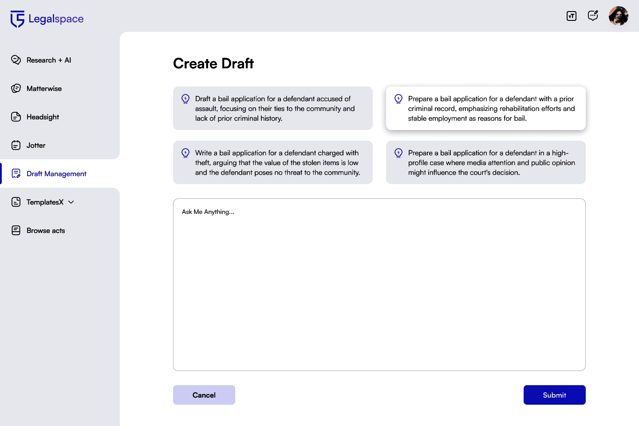639x426 pixels.
Task: Open the Draft Management menu item
Action: [56, 174]
